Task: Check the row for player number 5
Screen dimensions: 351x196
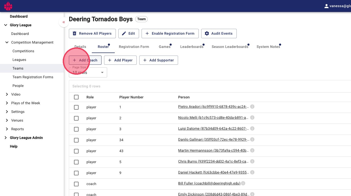Action: tap(76, 162)
